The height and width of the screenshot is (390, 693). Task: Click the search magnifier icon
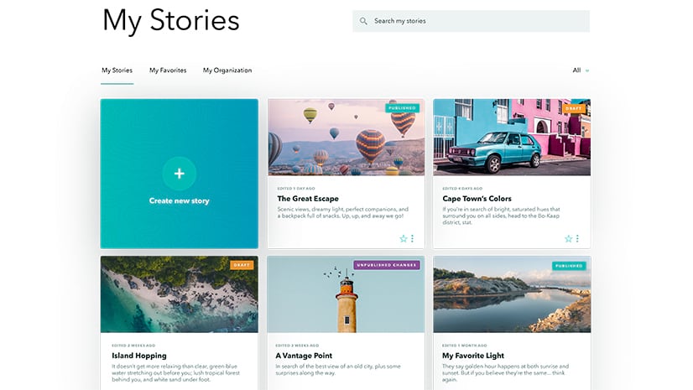click(363, 21)
